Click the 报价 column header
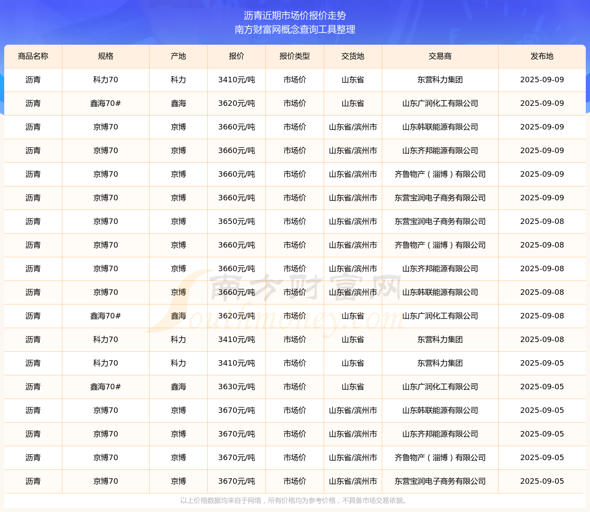590x512 pixels. [x=236, y=56]
